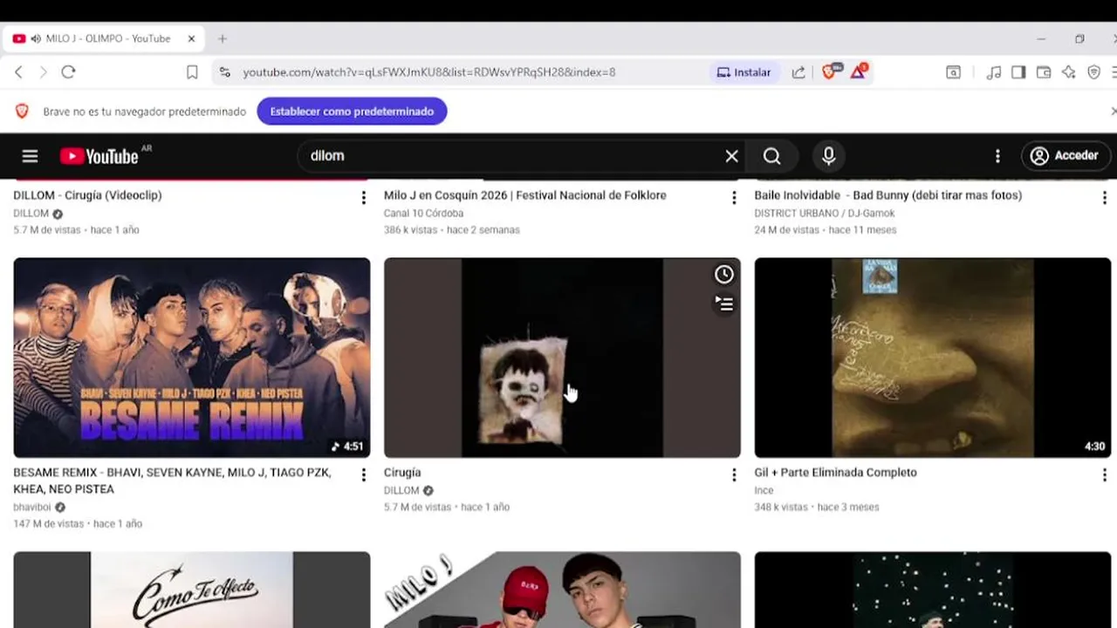This screenshot has height=628, width=1117.
Task: Open Brave VPN shield icon
Action: [x=1093, y=72]
